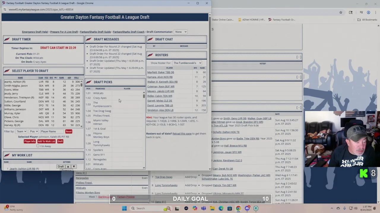Click the Reload this page link

coord(182,134)
